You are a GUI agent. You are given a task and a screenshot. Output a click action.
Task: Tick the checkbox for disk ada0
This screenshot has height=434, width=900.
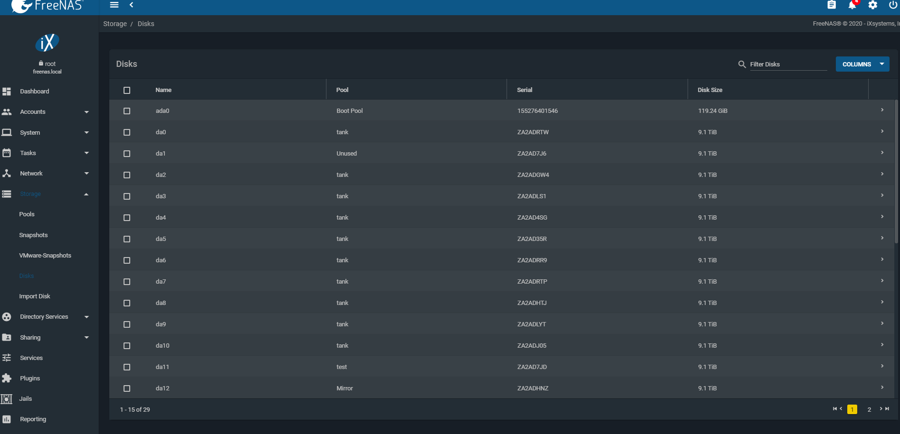pos(127,111)
